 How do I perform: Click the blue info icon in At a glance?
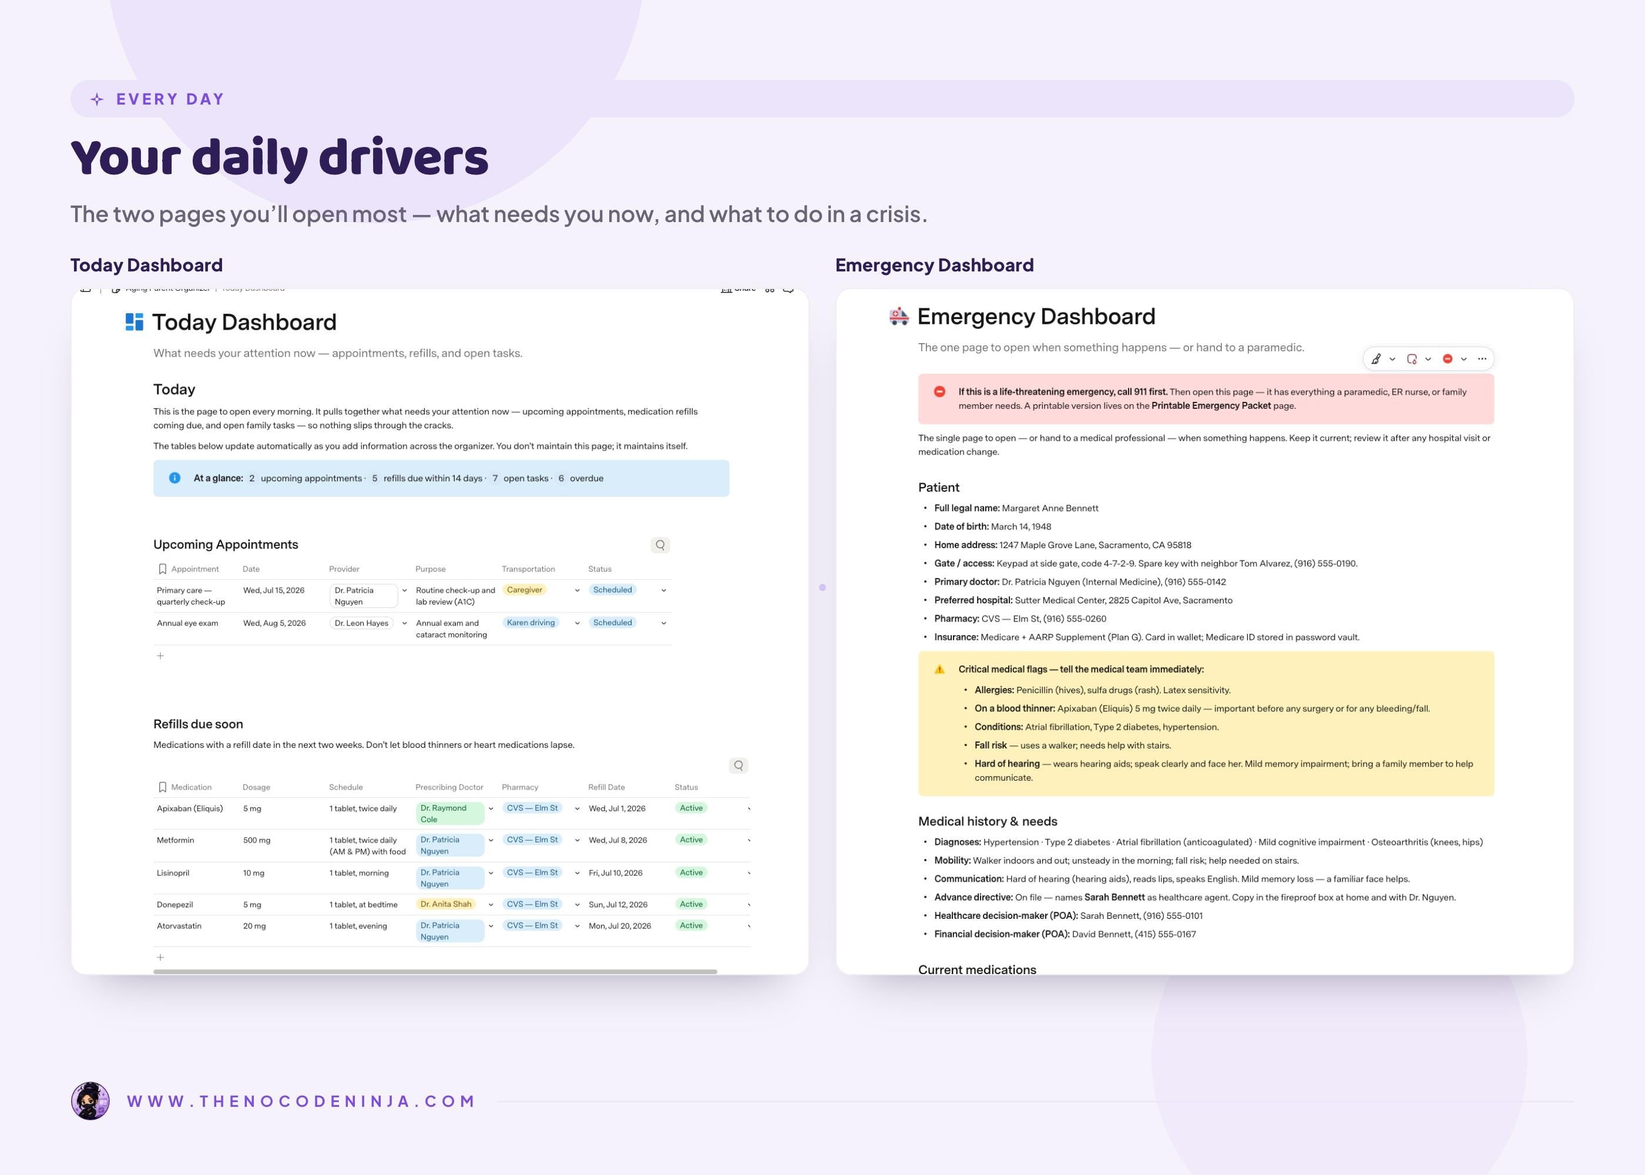(174, 478)
